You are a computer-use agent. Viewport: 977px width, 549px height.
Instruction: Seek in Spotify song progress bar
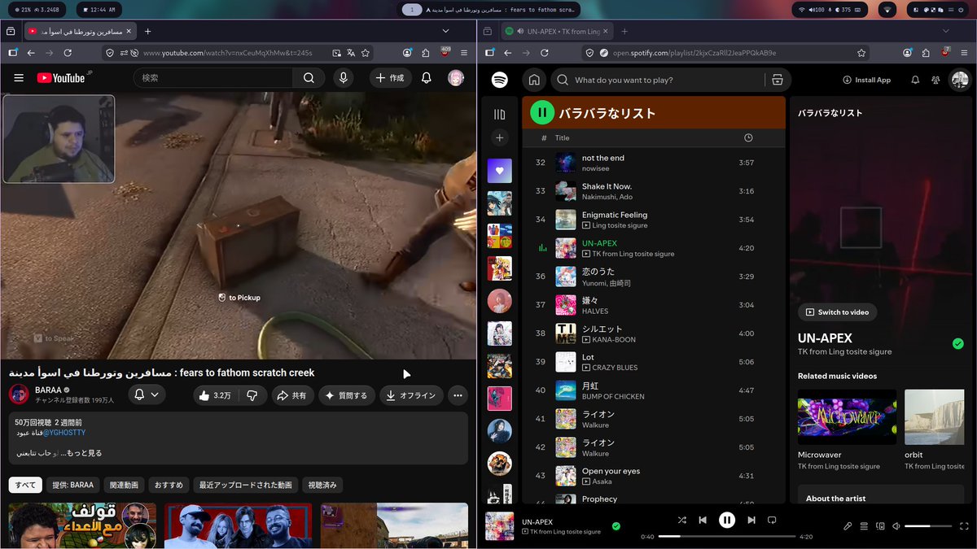coord(726,536)
